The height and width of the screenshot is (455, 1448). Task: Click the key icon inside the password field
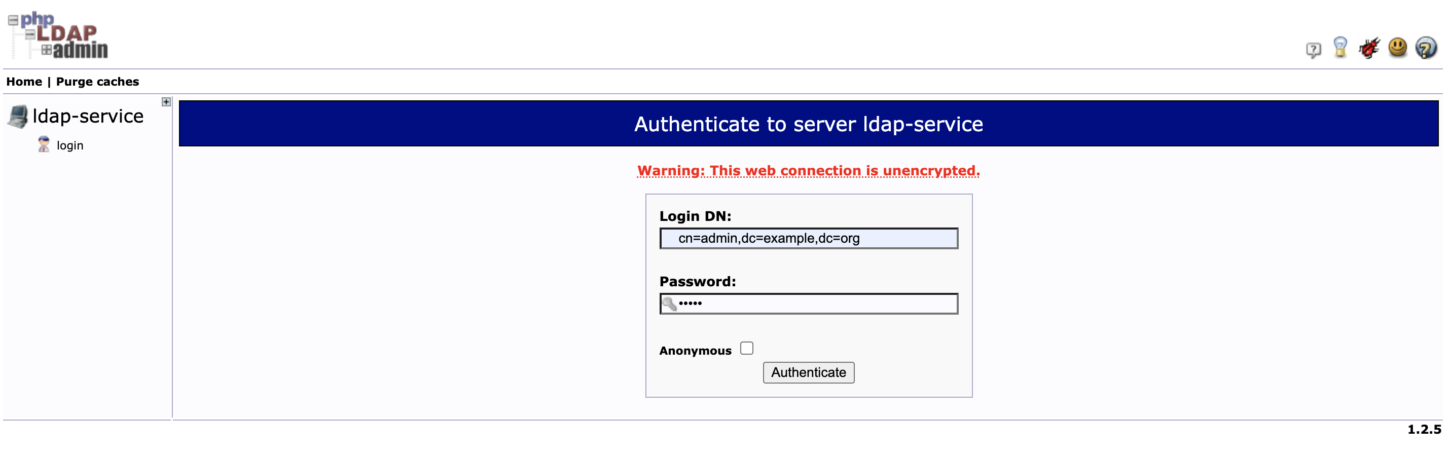pyautogui.click(x=670, y=305)
